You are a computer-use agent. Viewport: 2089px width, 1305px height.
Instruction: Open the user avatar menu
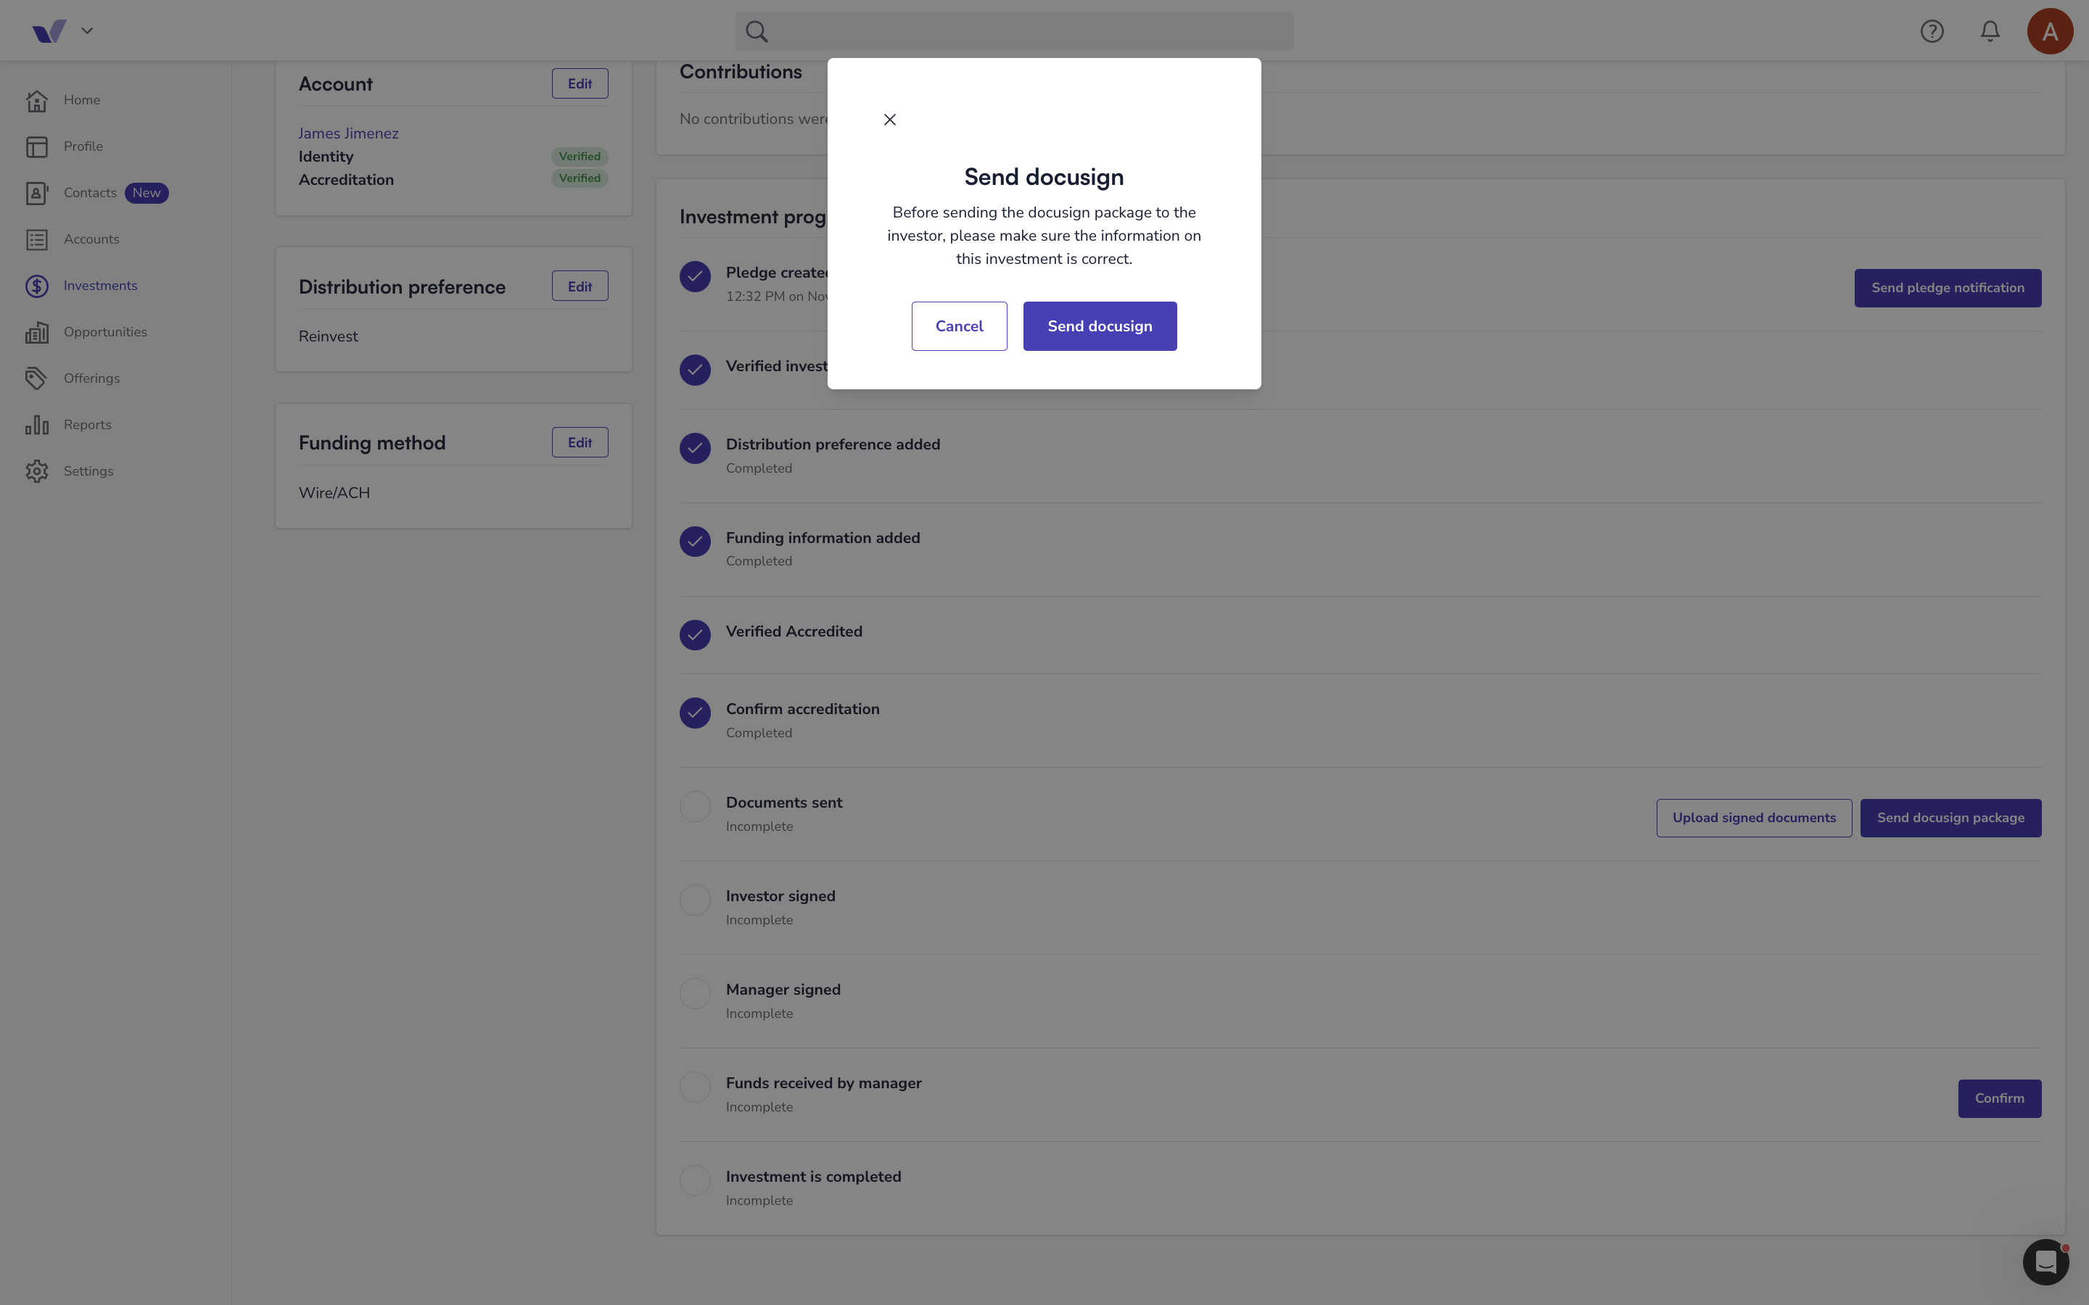[x=2050, y=31]
